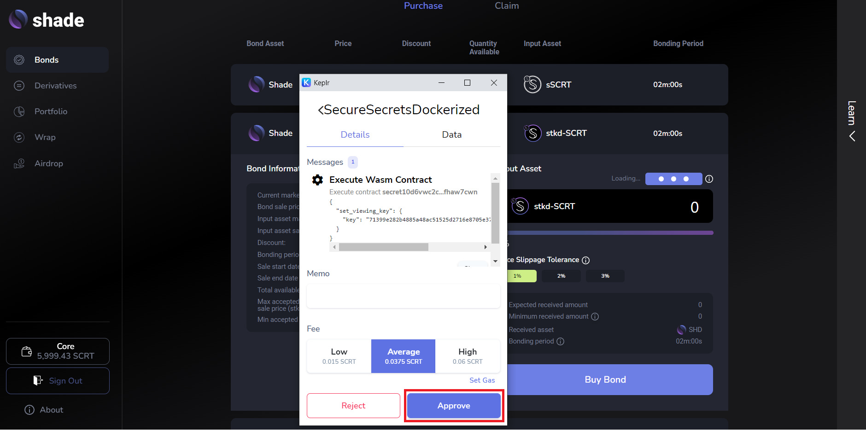This screenshot has width=866, height=431.
Task: Click the messages panel scroll down arrow
Action: click(496, 261)
